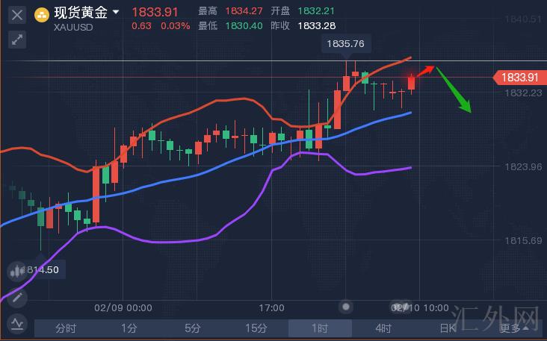547x341 pixels.
Task: Click the 1835.76 high price label
Action: [x=346, y=44]
